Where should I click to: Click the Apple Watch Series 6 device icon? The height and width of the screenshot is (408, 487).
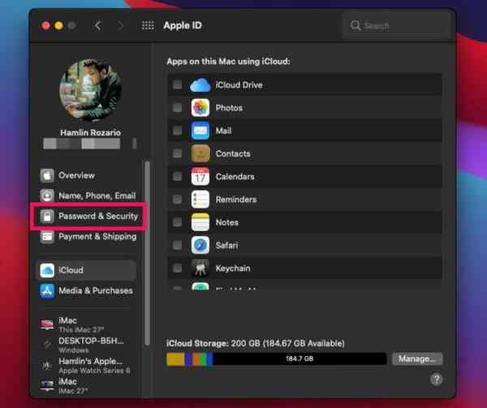(47, 365)
